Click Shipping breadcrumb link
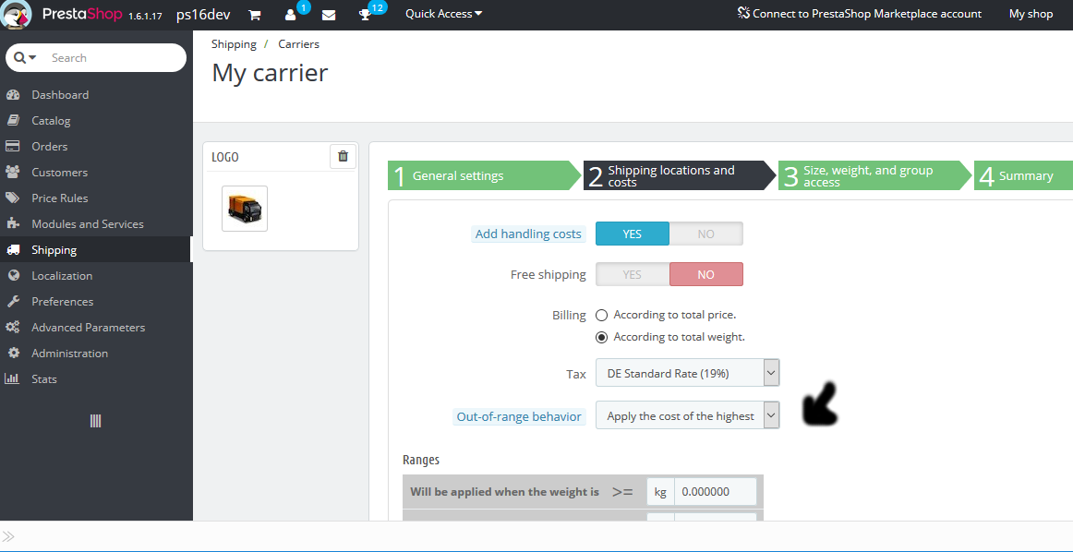 (x=234, y=43)
